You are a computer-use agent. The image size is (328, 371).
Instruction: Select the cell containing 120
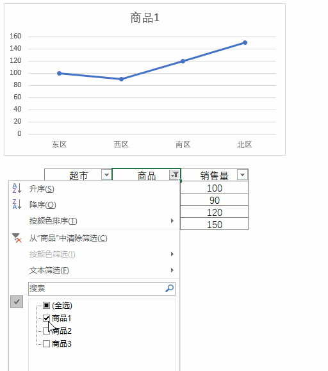(x=214, y=212)
